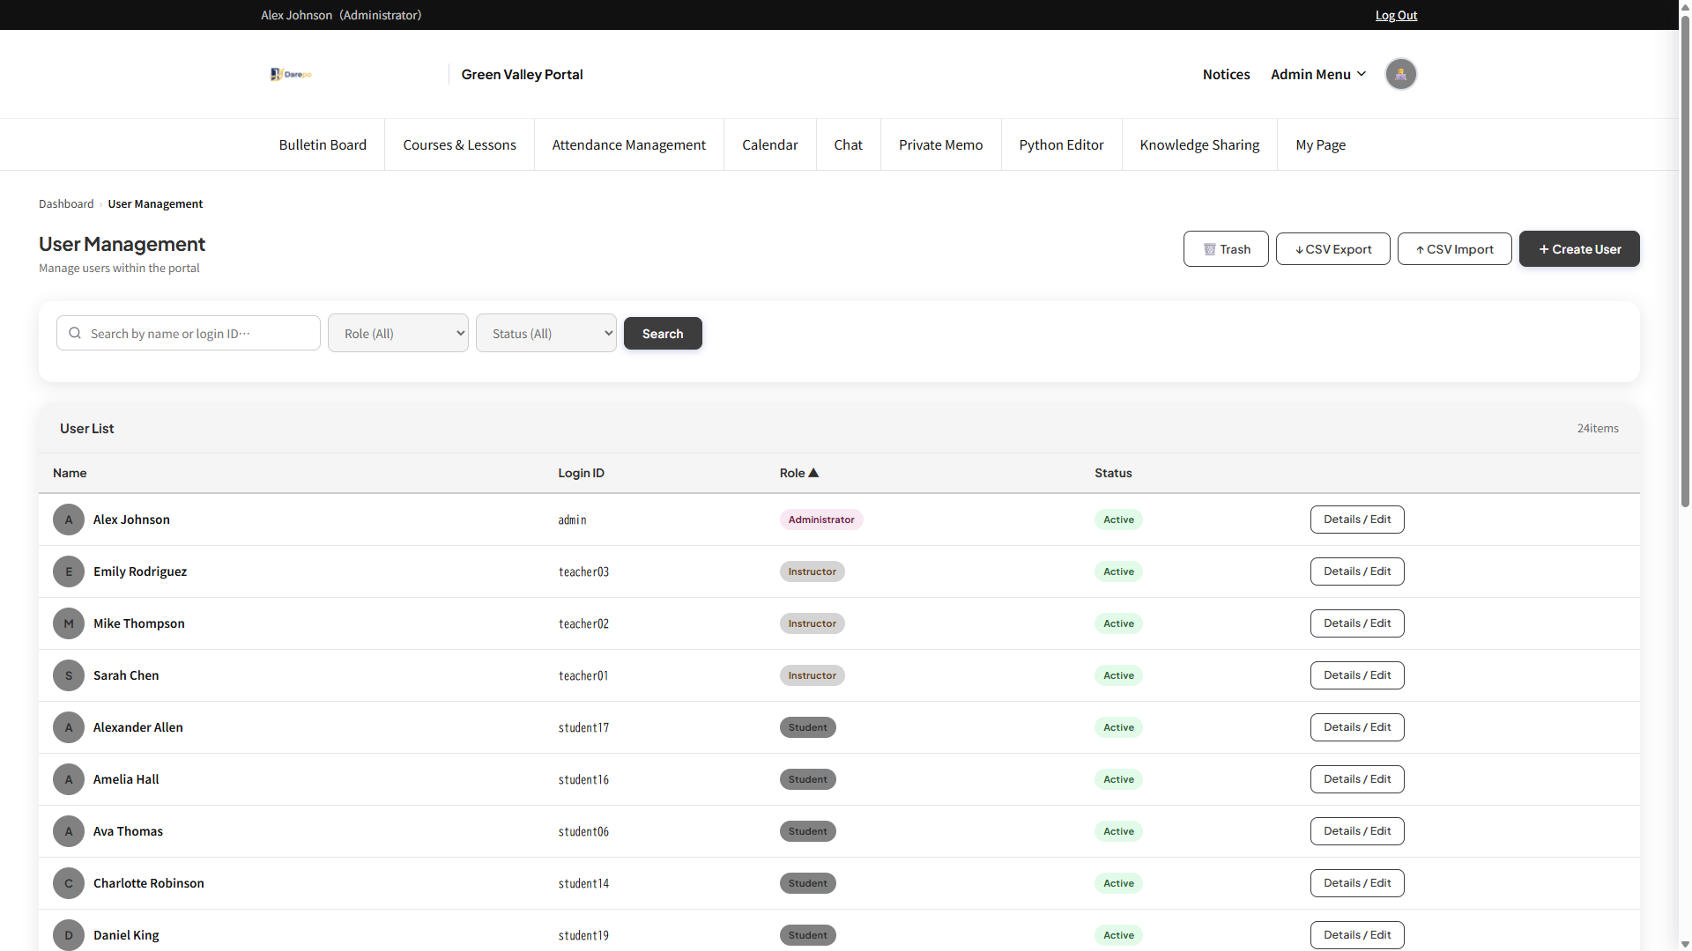Click the avatar circle for Daniel King

pyautogui.click(x=69, y=935)
